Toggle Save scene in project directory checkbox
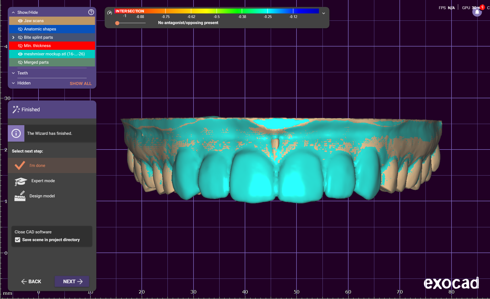Viewport: 490px width, 299px height. (18, 240)
